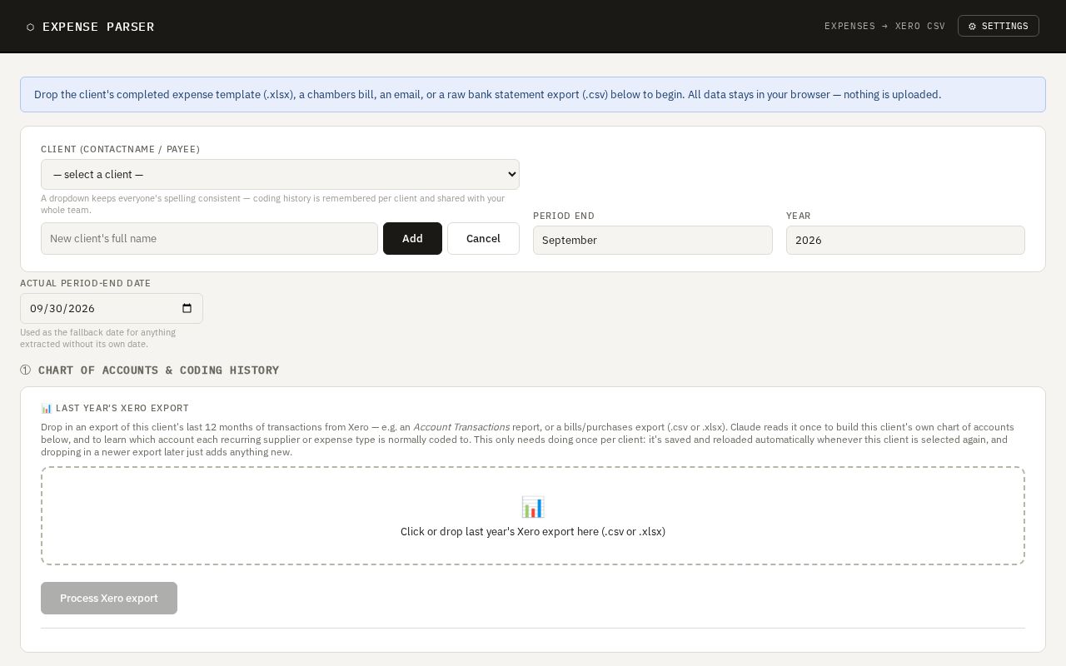Add the new client
Image resolution: width=1066 pixels, height=666 pixels.
412,238
